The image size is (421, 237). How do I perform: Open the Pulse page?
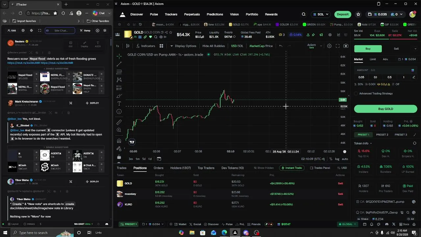click(154, 14)
